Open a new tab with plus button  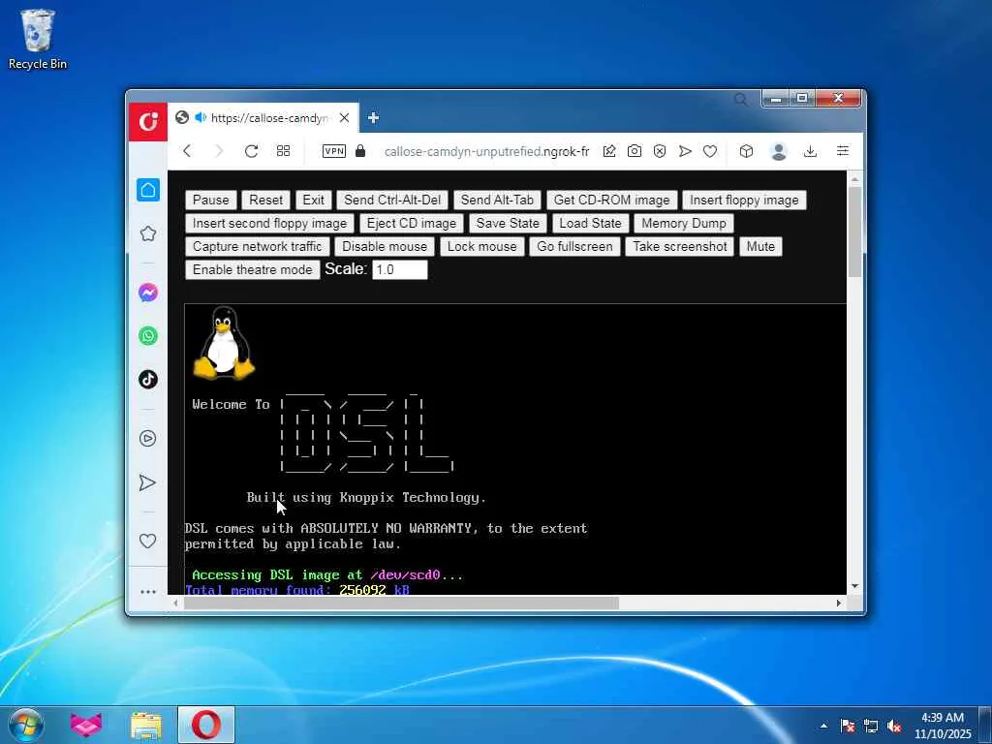click(373, 117)
